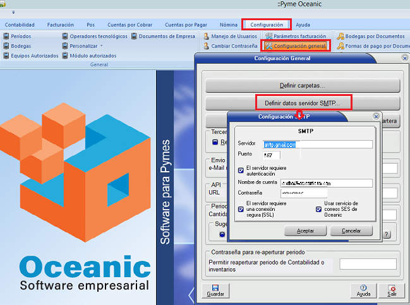Toggle secure SSL connection checkbox

click(241, 209)
